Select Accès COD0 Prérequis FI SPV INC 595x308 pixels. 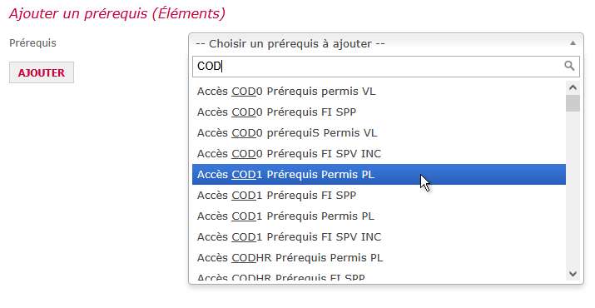(x=379, y=154)
